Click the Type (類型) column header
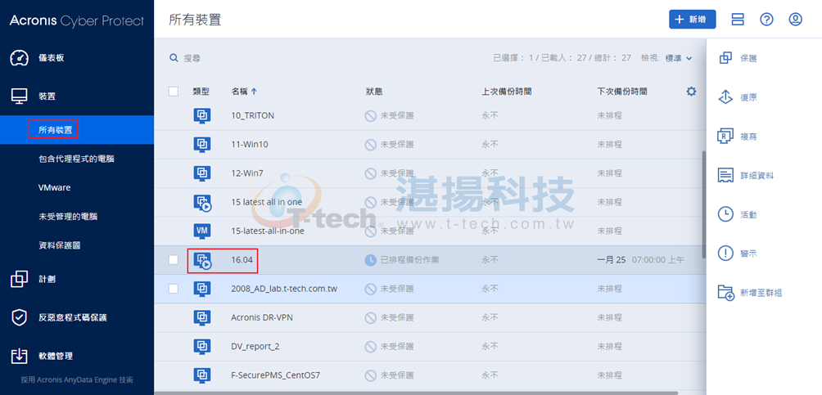Viewport: 822px width, 395px height. [x=201, y=92]
